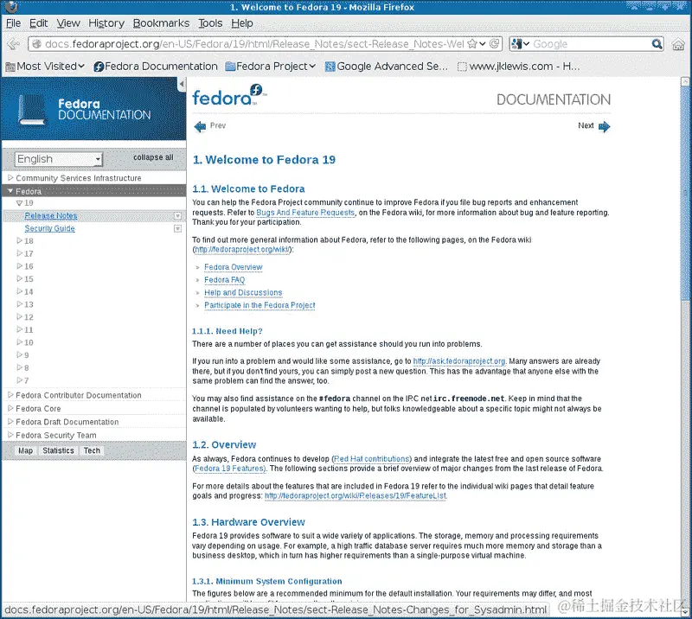This screenshot has width=692, height=619.
Task: Open the home page via the house icon
Action: coord(678,44)
